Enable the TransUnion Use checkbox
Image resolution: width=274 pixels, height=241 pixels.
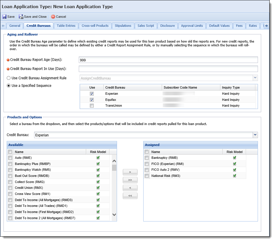click(x=92, y=105)
